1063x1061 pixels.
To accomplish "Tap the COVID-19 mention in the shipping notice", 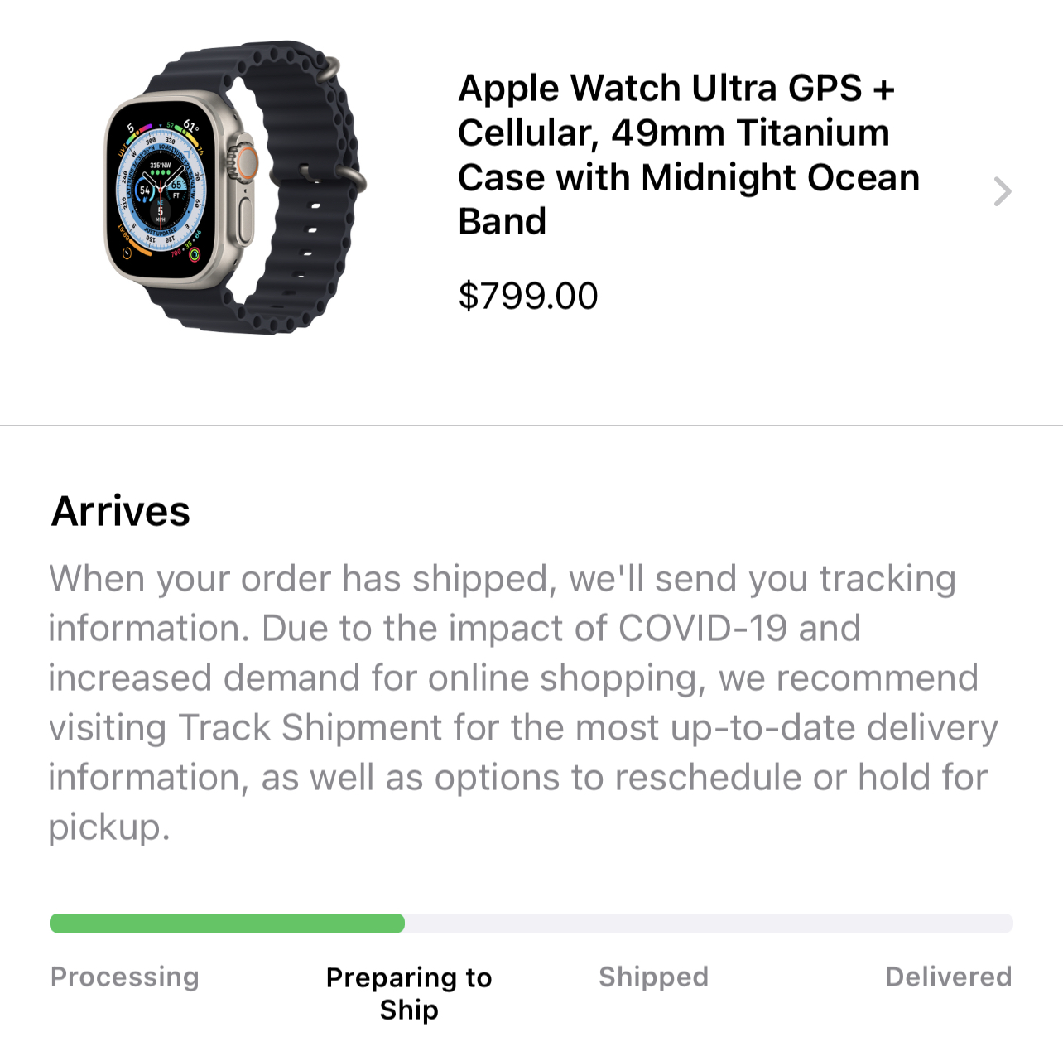I will coord(702,629).
